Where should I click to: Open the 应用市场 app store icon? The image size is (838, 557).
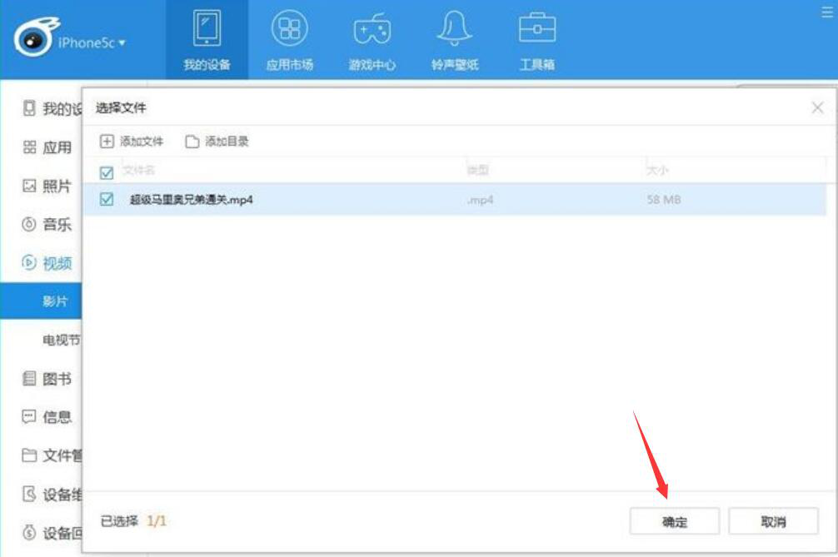[290, 27]
